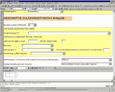Open Print Preview from the toolbar
This screenshot has width=115, height=92.
(x=10, y=6)
